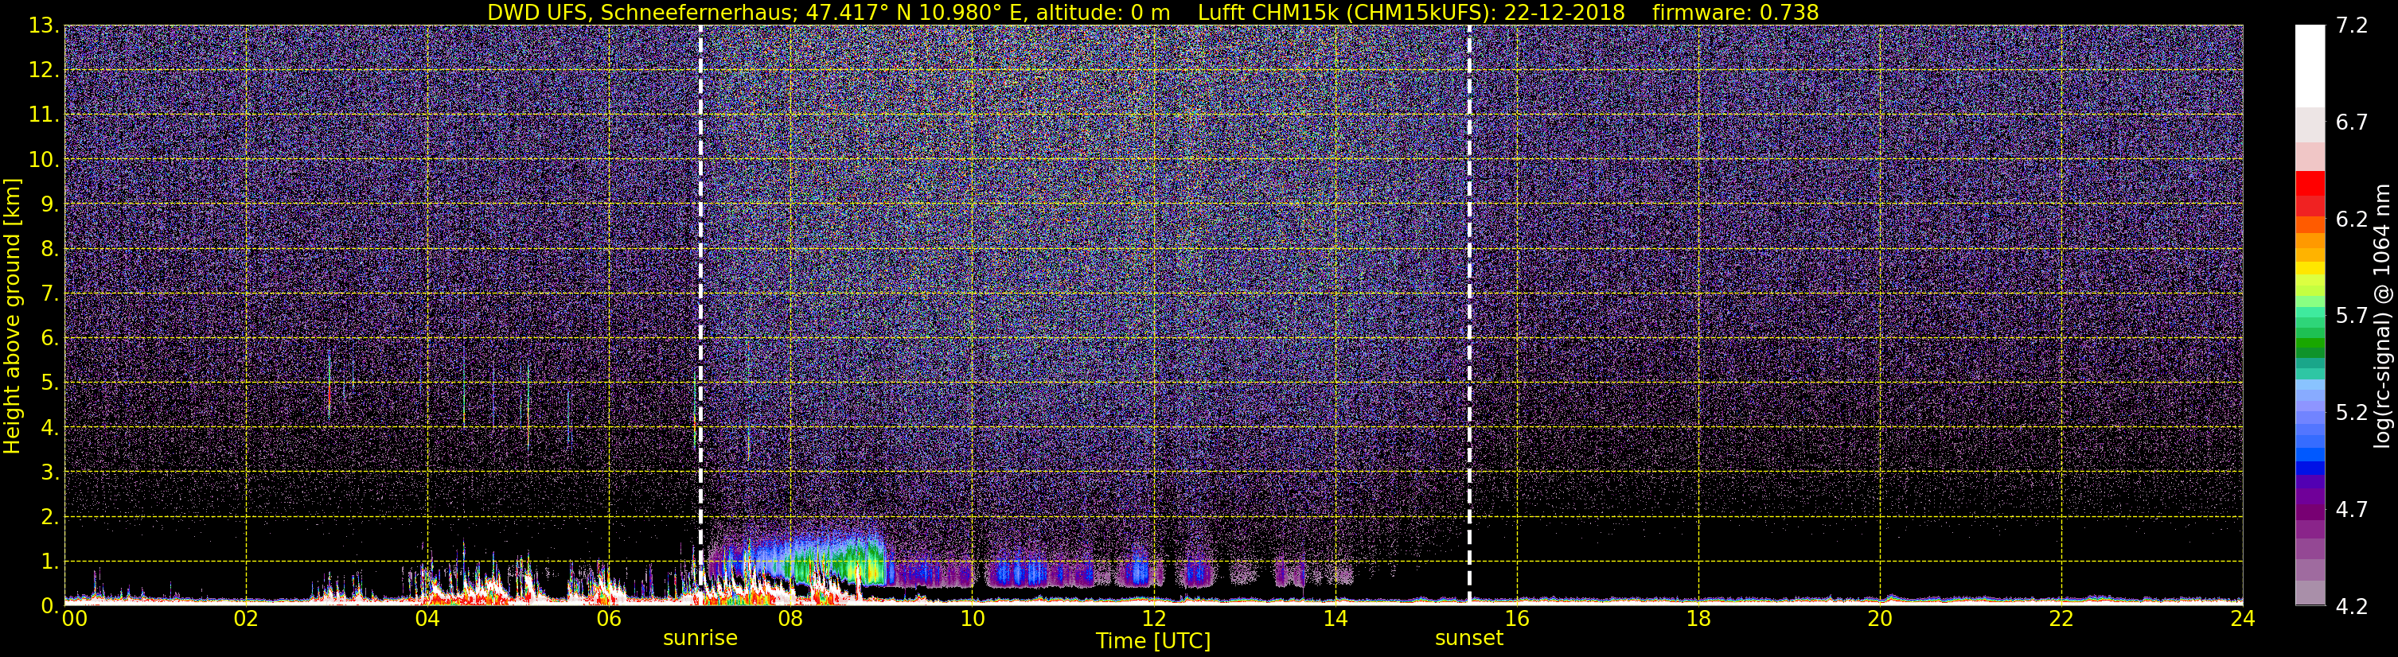Click the dashed white sunset marker line
This screenshot has height=657, width=2398.
pos(1469,314)
